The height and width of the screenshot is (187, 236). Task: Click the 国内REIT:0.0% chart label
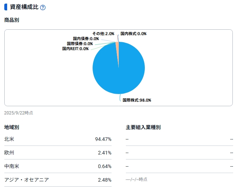point(75,49)
